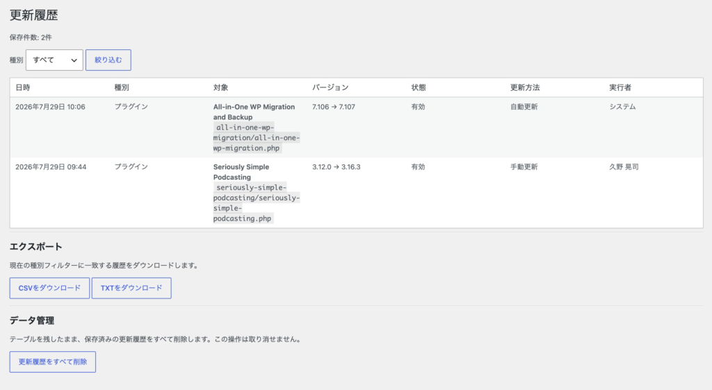Click the 更新方法 column header
Image resolution: width=712 pixels, height=390 pixels.
[525, 87]
